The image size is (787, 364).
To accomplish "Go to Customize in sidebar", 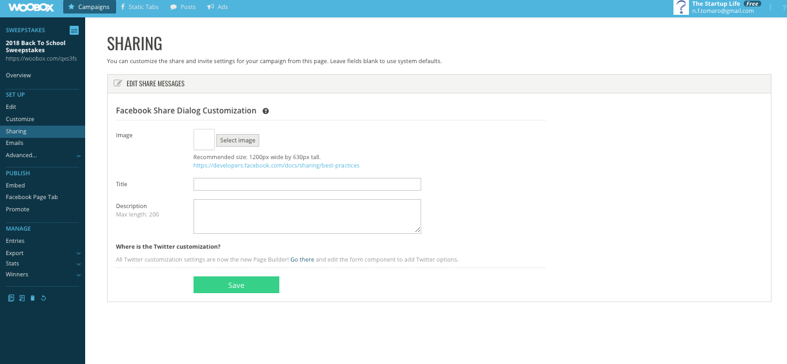I will click(20, 119).
